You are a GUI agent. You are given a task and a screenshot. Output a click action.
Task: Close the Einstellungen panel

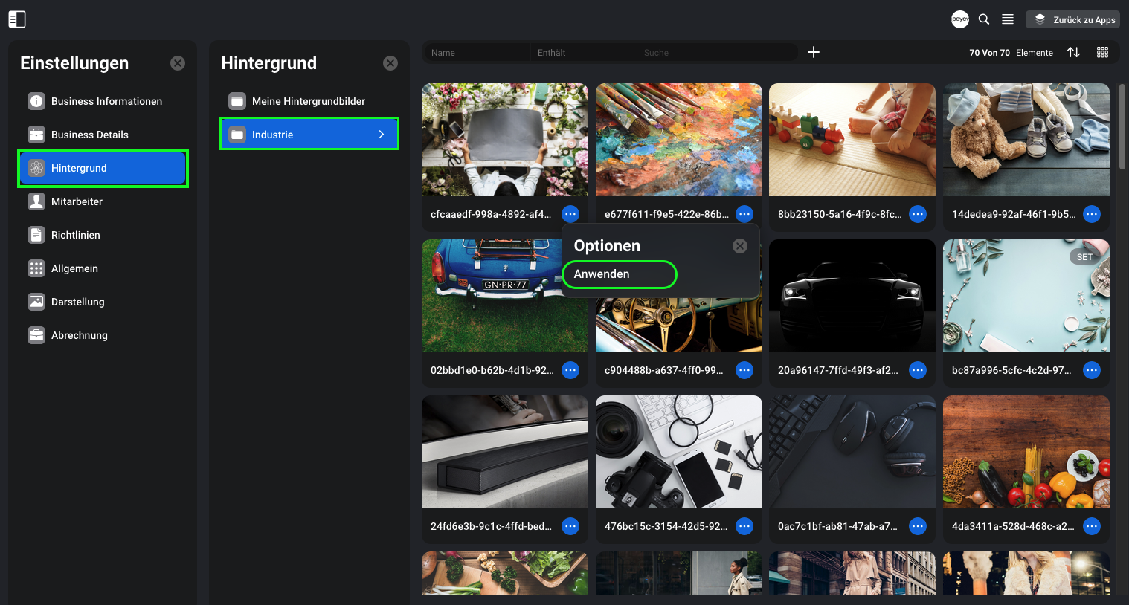178,63
